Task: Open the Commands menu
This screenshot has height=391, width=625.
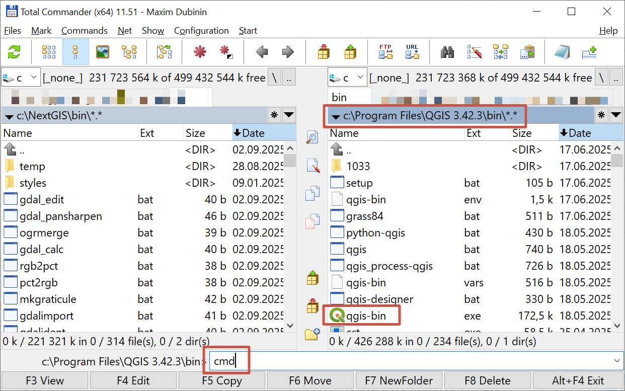Action: coord(84,31)
